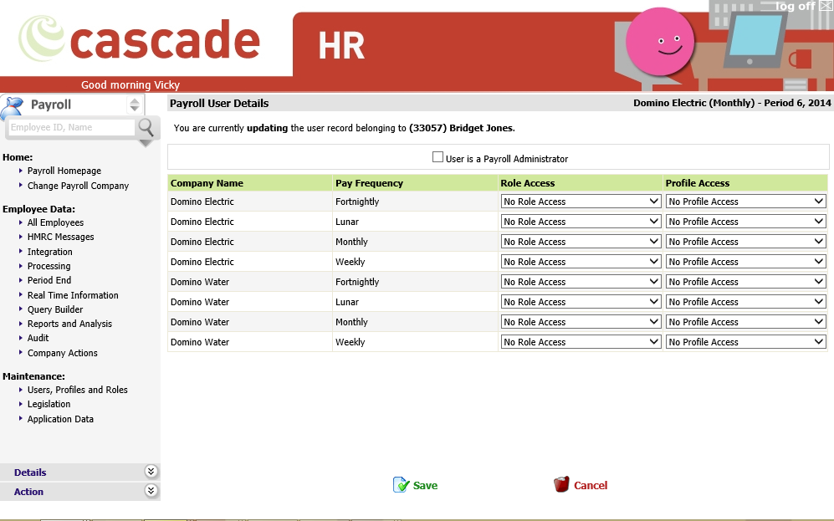Screen dimensions: 834x521
Task: Open Profile Access dropdown for Domino Electric Fortnightly
Action: 745,202
